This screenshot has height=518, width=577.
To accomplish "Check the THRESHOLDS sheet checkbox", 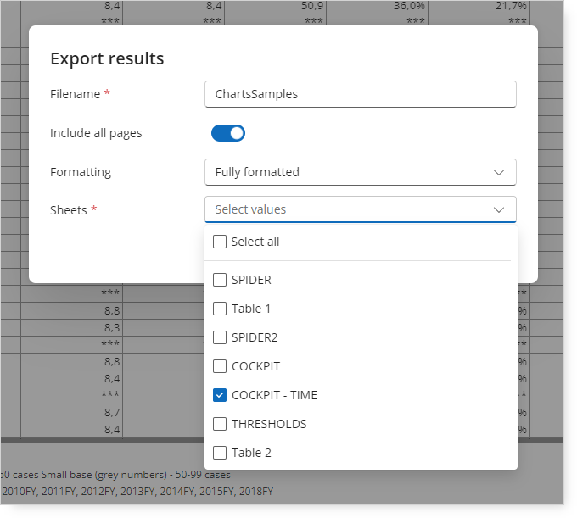I will click(220, 424).
